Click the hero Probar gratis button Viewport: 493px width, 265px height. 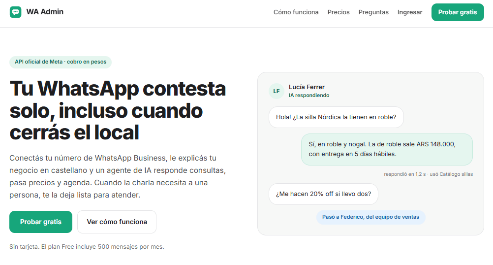(x=41, y=222)
